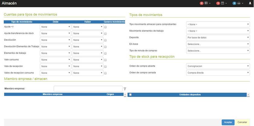
Task: Click the Tipo de movimiento column header
Action: (22, 22)
